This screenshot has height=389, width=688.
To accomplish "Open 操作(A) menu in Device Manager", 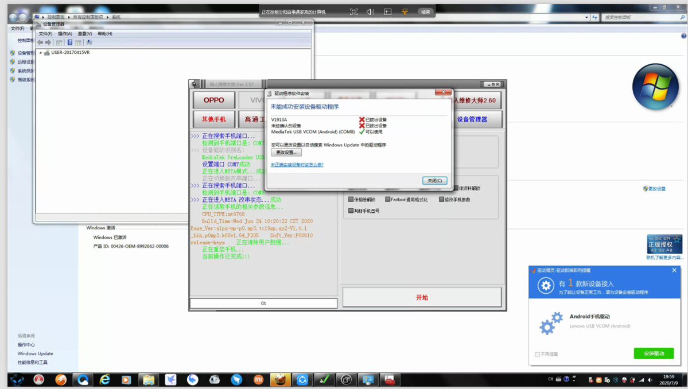I will tap(65, 34).
